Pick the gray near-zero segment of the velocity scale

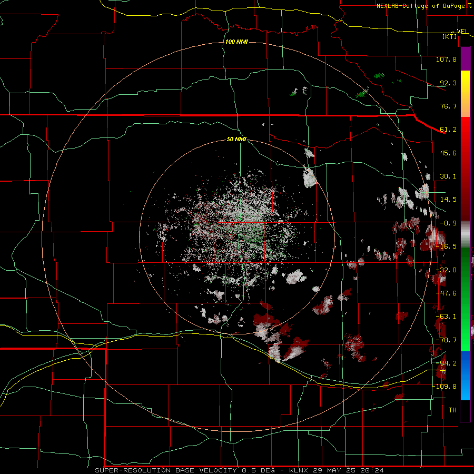click(x=465, y=234)
